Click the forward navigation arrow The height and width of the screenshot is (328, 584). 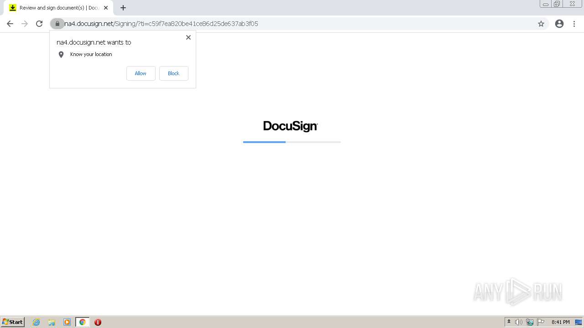point(25,24)
